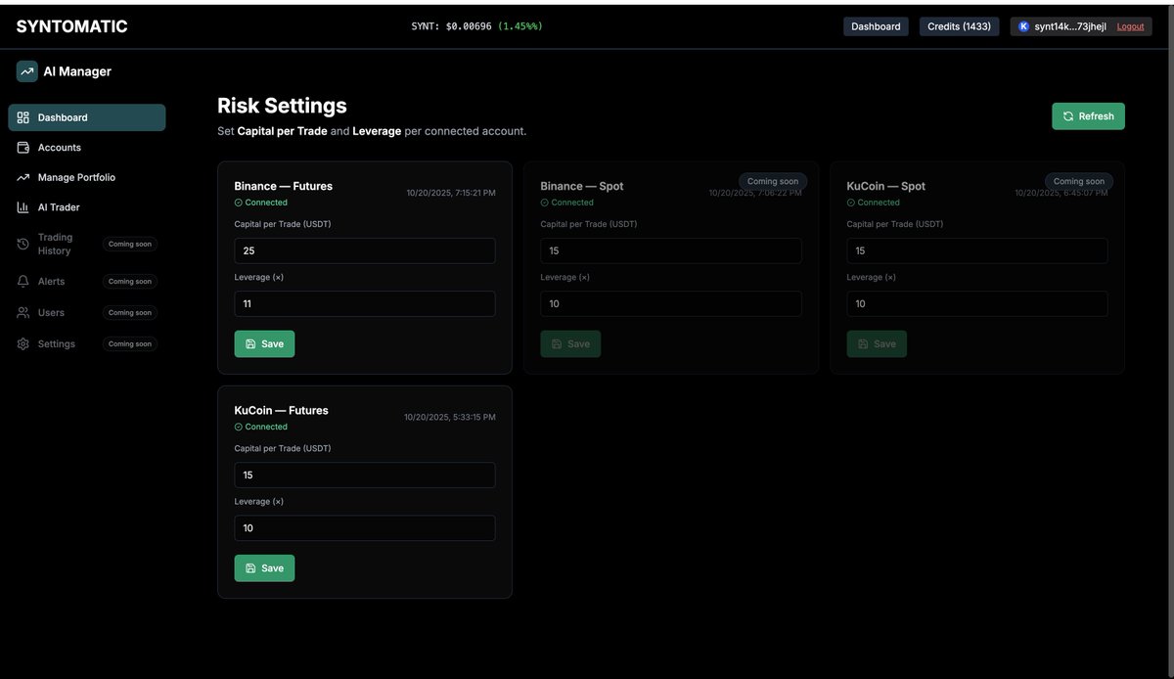Click the Settings gear icon
1174x679 pixels.
coord(23,344)
